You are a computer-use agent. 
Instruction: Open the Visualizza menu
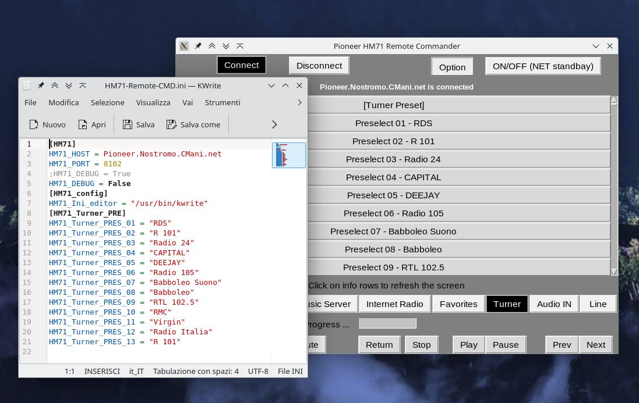pyautogui.click(x=153, y=102)
